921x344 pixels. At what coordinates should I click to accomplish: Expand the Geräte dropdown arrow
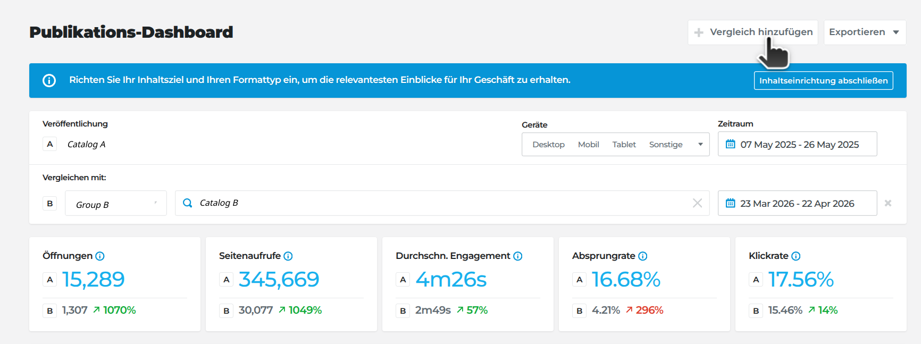(x=700, y=145)
